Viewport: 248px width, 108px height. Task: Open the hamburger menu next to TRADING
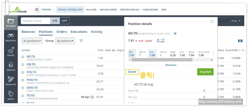[37, 10]
